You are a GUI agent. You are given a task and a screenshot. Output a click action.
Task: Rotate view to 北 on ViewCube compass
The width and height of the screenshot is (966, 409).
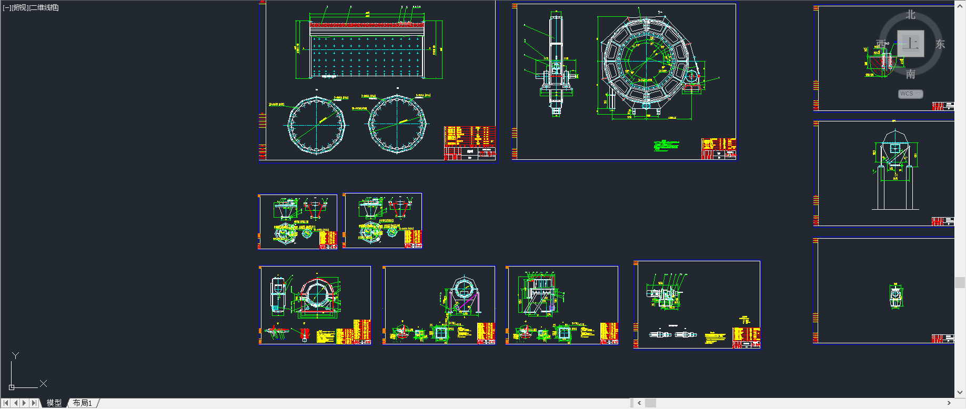pyautogui.click(x=911, y=15)
